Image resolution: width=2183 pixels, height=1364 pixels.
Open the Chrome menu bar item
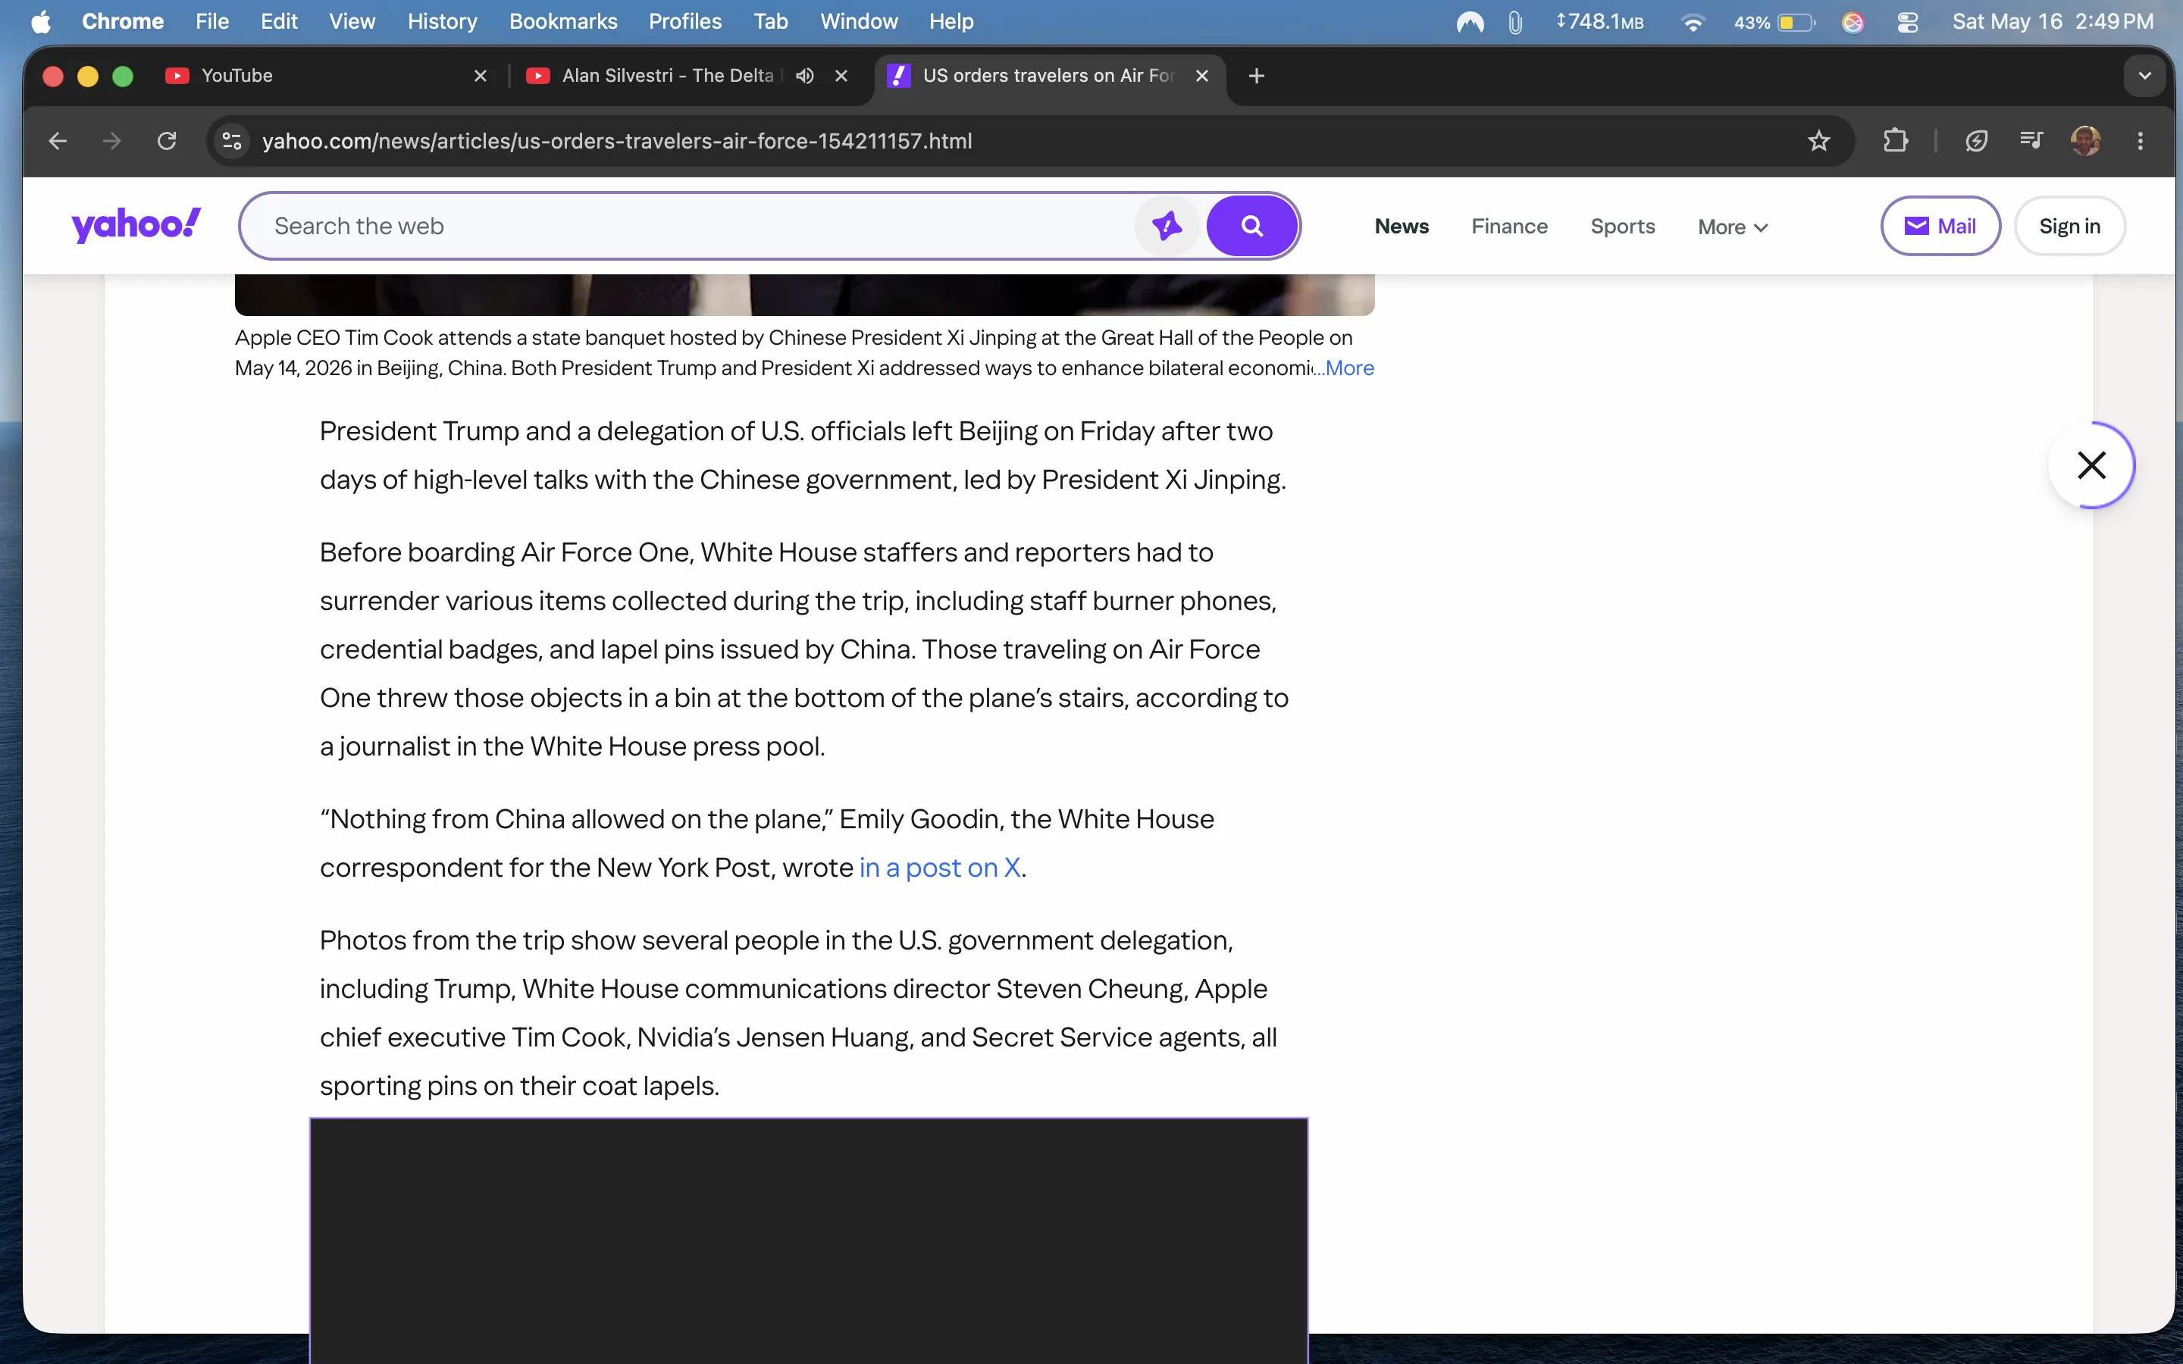click(123, 22)
